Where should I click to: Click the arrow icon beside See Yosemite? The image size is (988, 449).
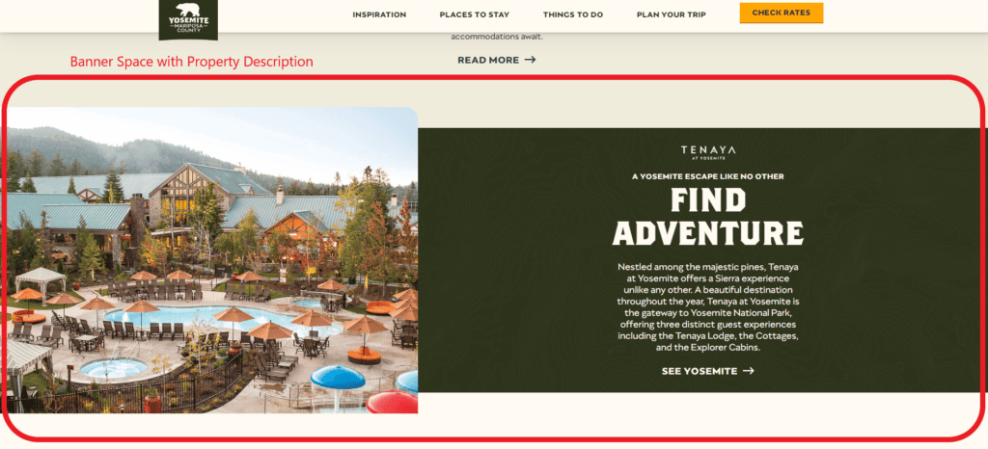click(x=748, y=371)
